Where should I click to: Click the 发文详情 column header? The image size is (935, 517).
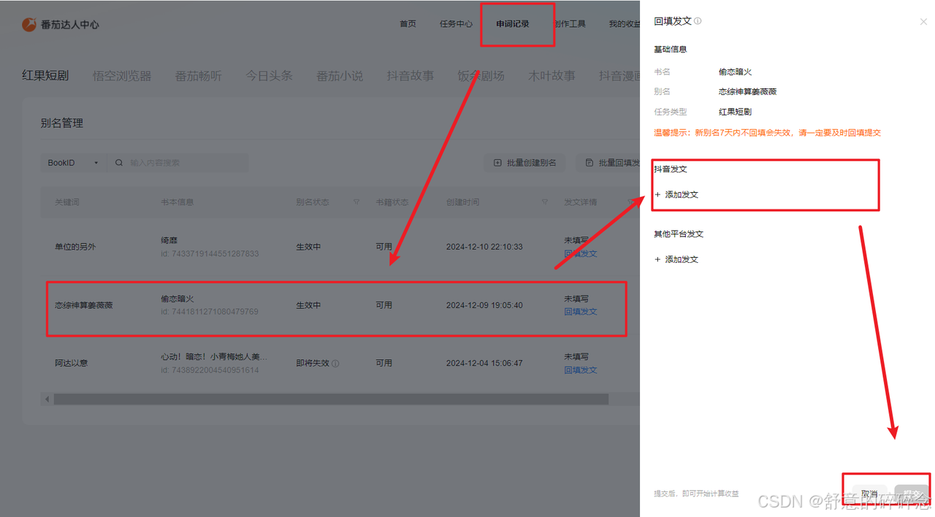(x=581, y=202)
